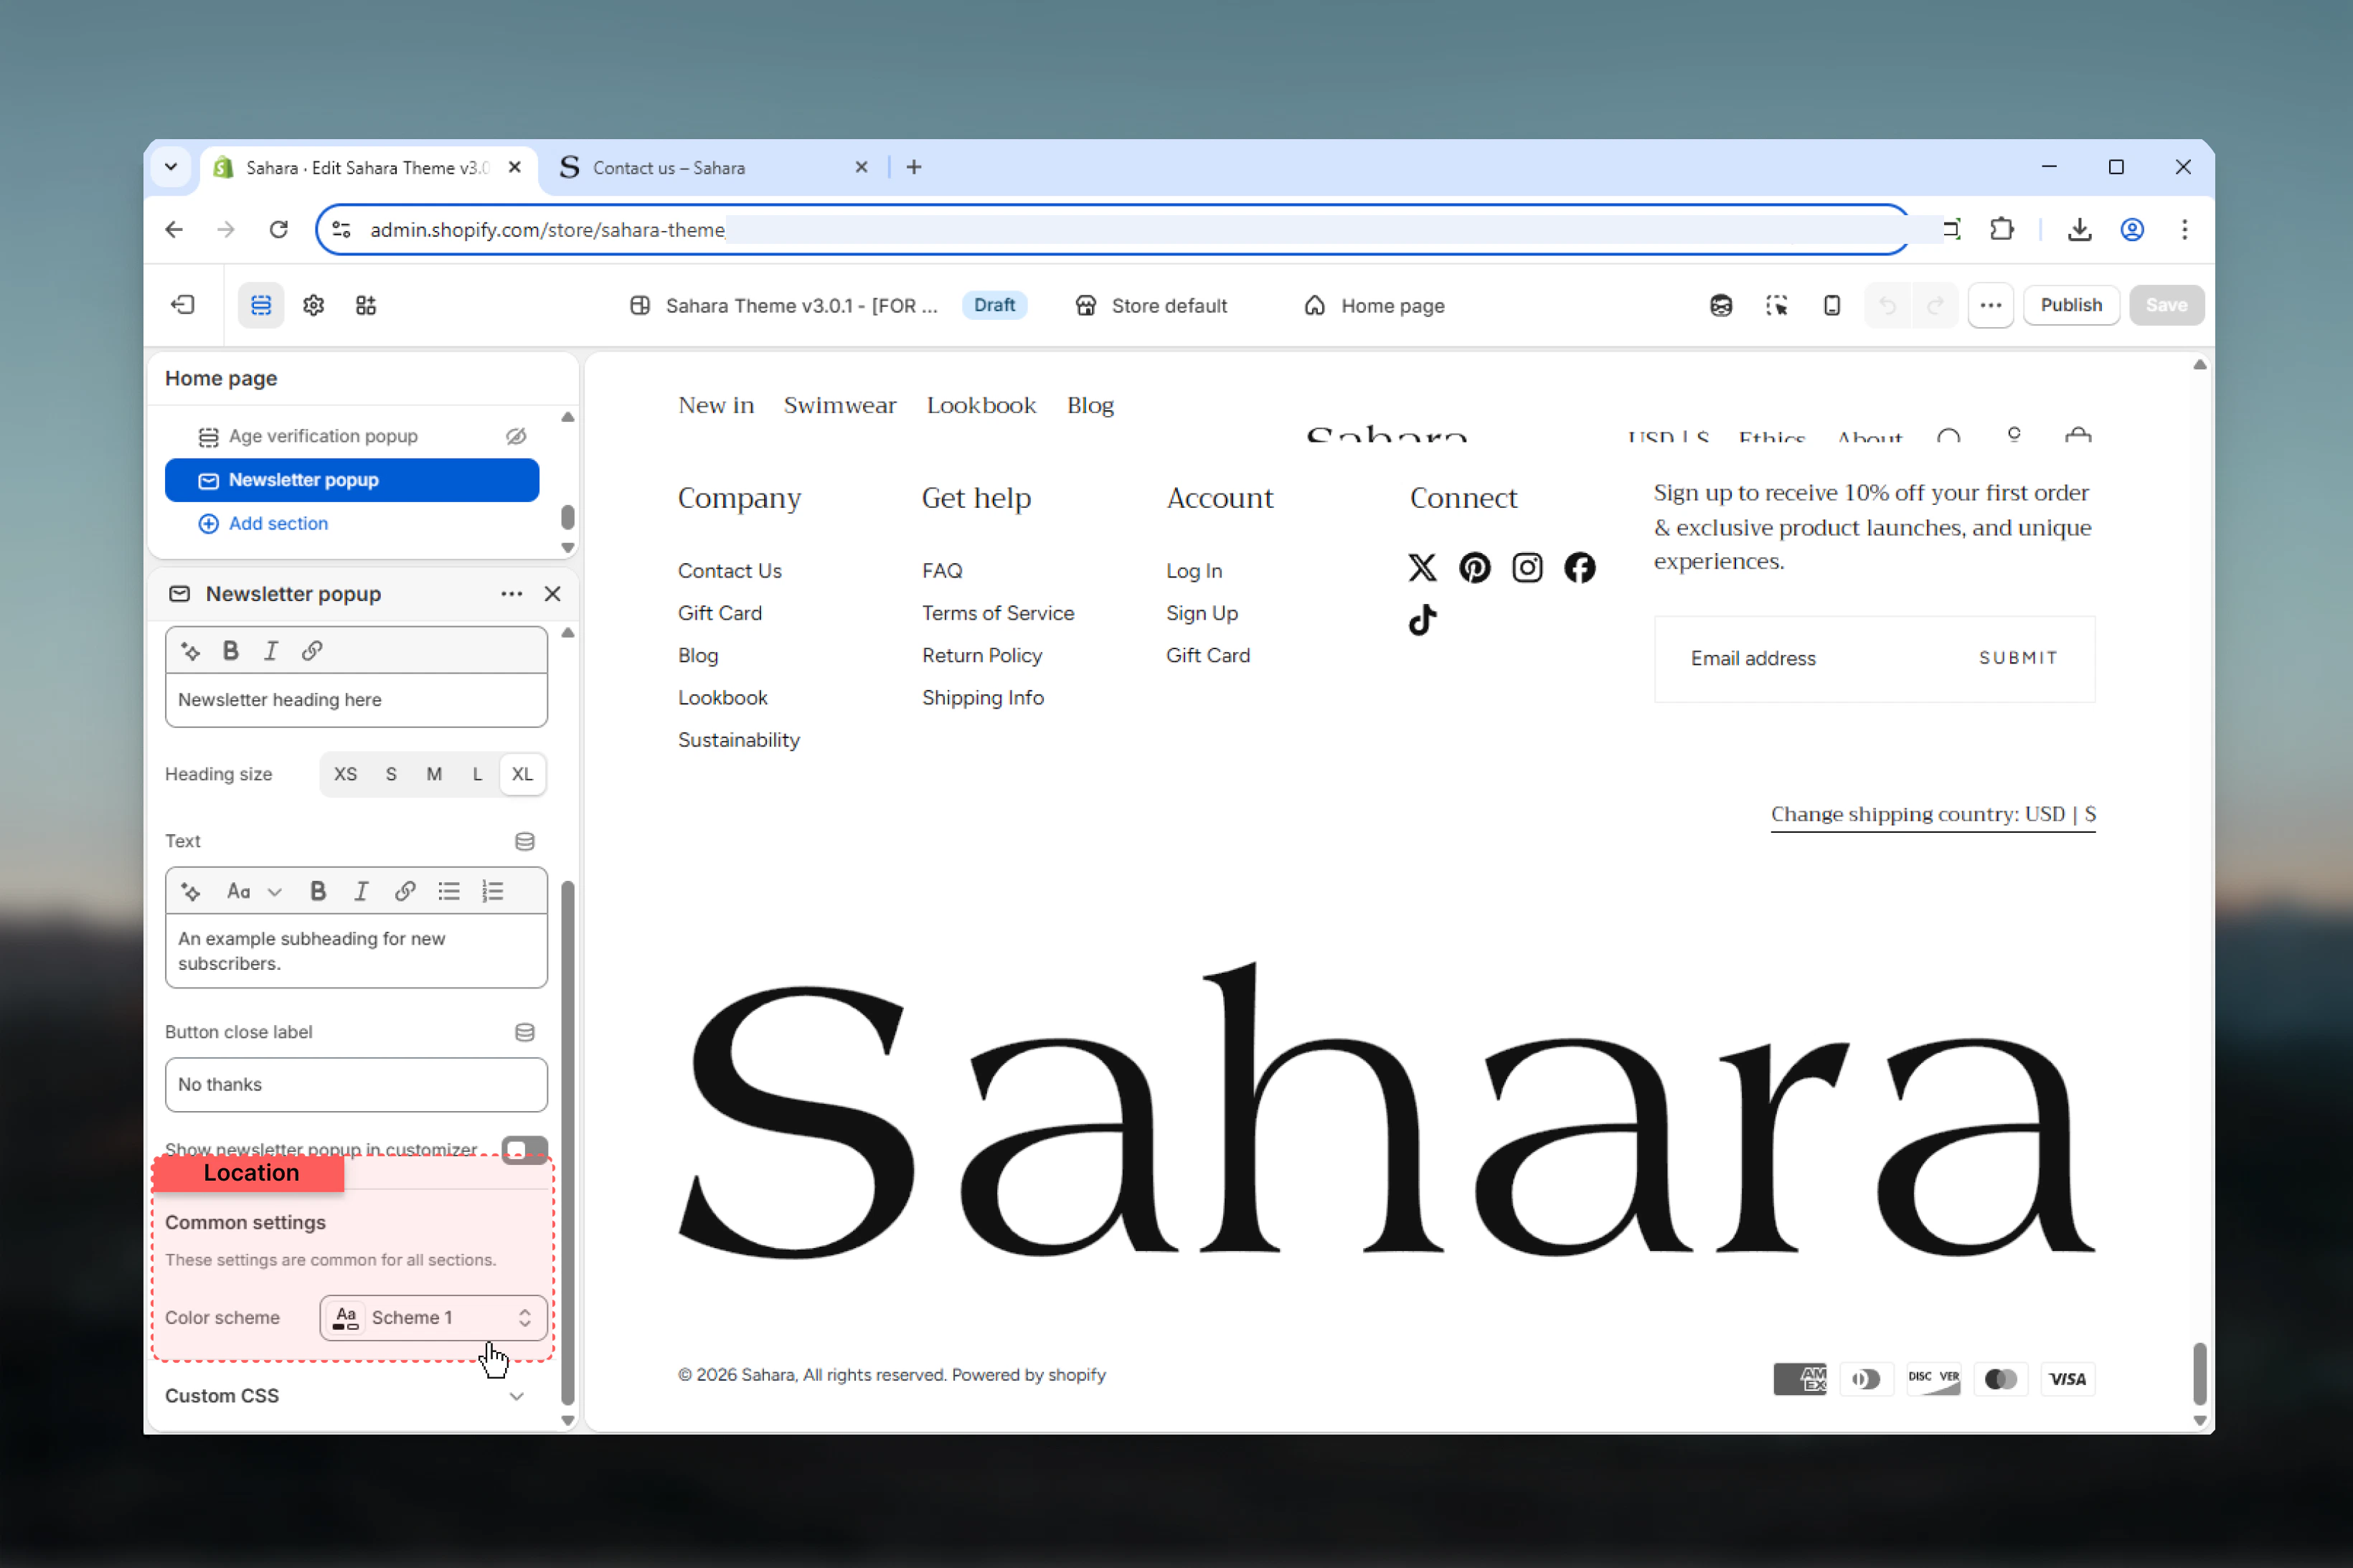
Task: Set heading size to M
Action: [434, 774]
